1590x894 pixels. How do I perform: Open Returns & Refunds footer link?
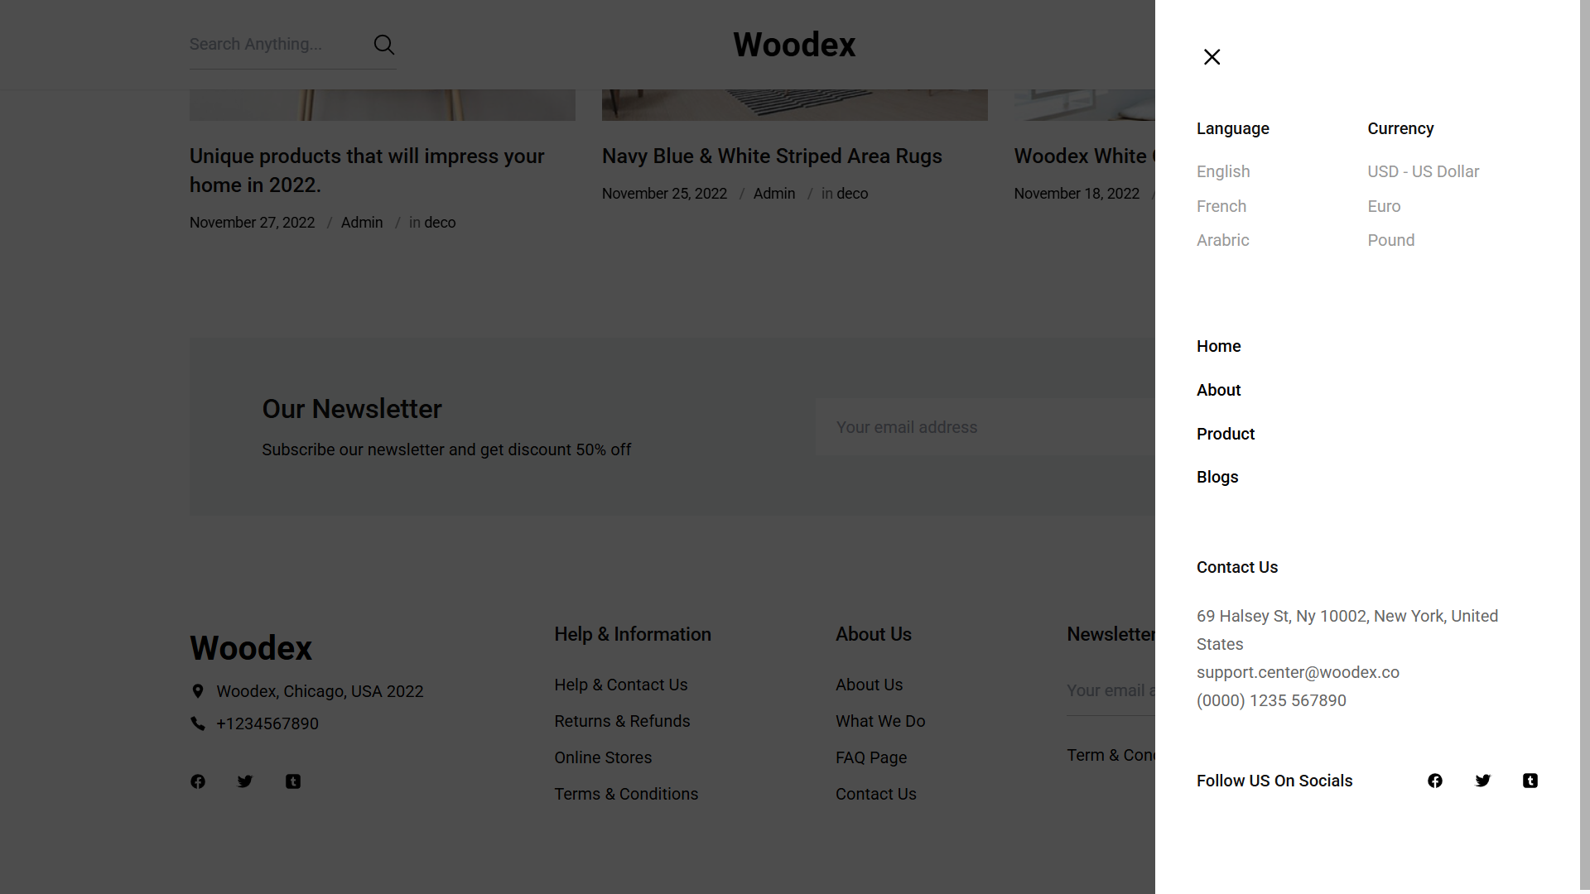pos(622,721)
